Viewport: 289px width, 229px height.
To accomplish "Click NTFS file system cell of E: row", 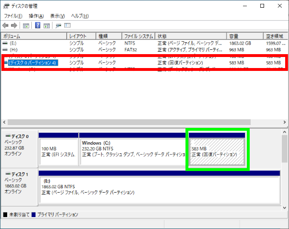I will (x=130, y=43).
